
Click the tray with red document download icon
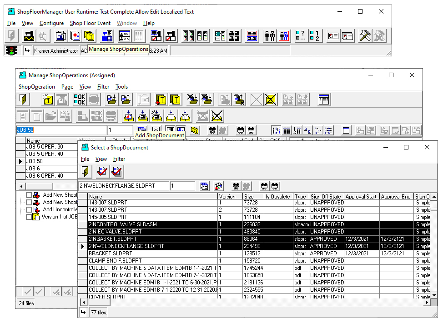coord(129,115)
